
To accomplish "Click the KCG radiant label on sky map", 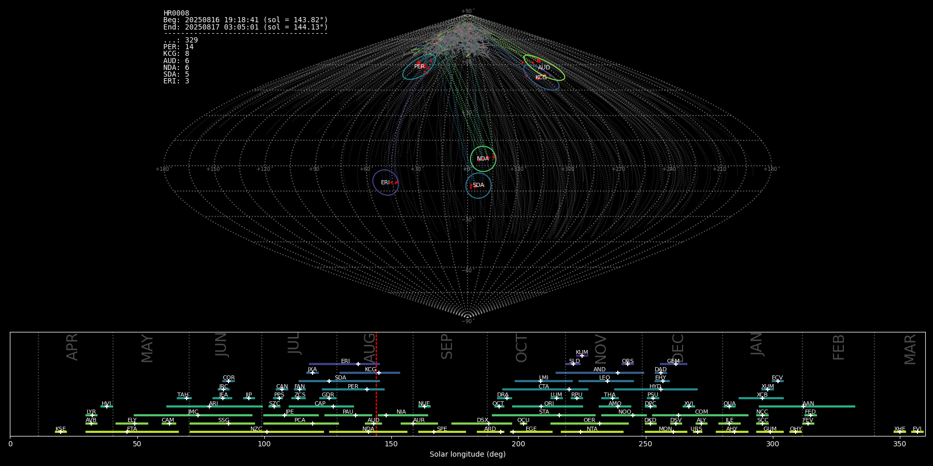I will (x=541, y=78).
